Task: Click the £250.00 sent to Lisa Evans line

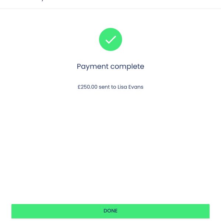Action: (x=110, y=87)
